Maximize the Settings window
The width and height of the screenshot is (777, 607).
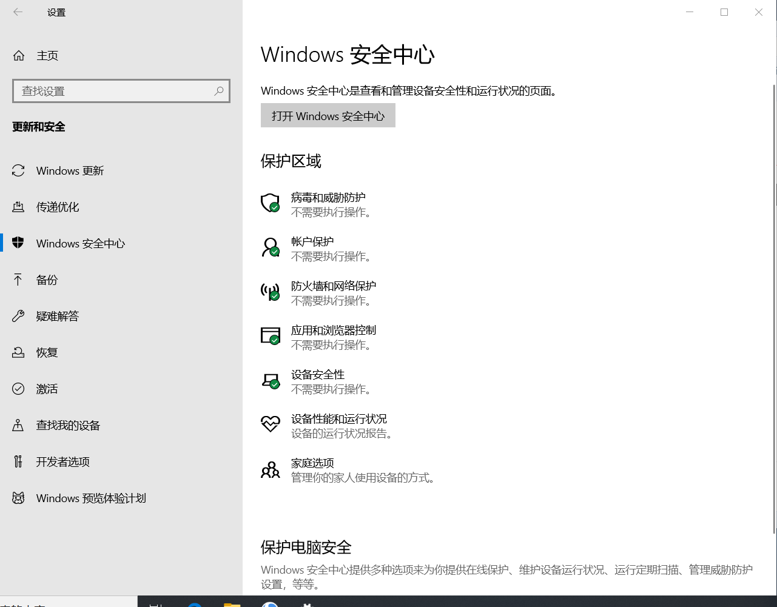pyautogui.click(x=724, y=12)
